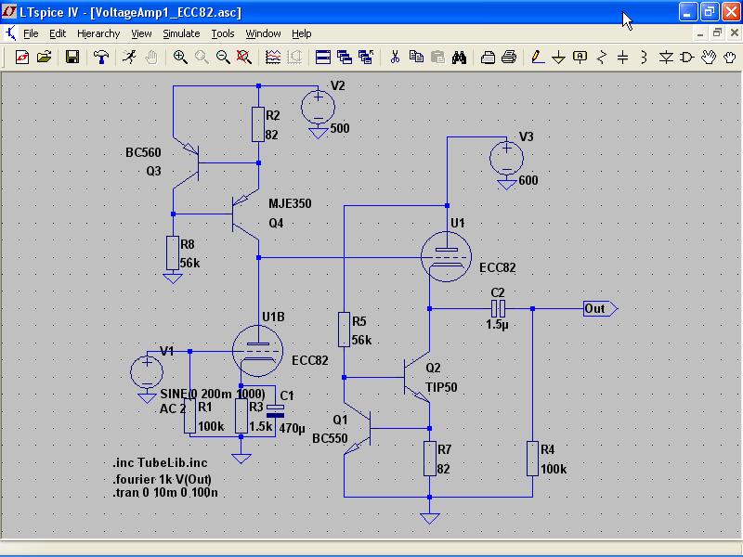The height and width of the screenshot is (557, 743).
Task: Open Find with the binoculars icon
Action: tap(459, 58)
